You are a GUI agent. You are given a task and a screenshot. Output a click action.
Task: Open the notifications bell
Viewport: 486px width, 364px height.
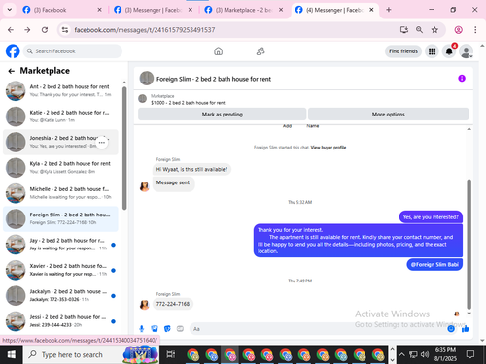coord(449,51)
